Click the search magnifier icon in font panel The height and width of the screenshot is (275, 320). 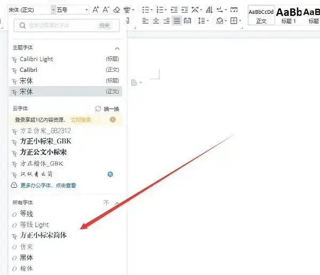pos(22,26)
